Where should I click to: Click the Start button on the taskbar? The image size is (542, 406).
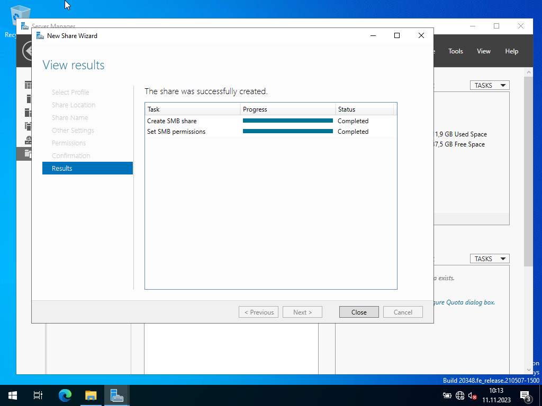pyautogui.click(x=13, y=395)
